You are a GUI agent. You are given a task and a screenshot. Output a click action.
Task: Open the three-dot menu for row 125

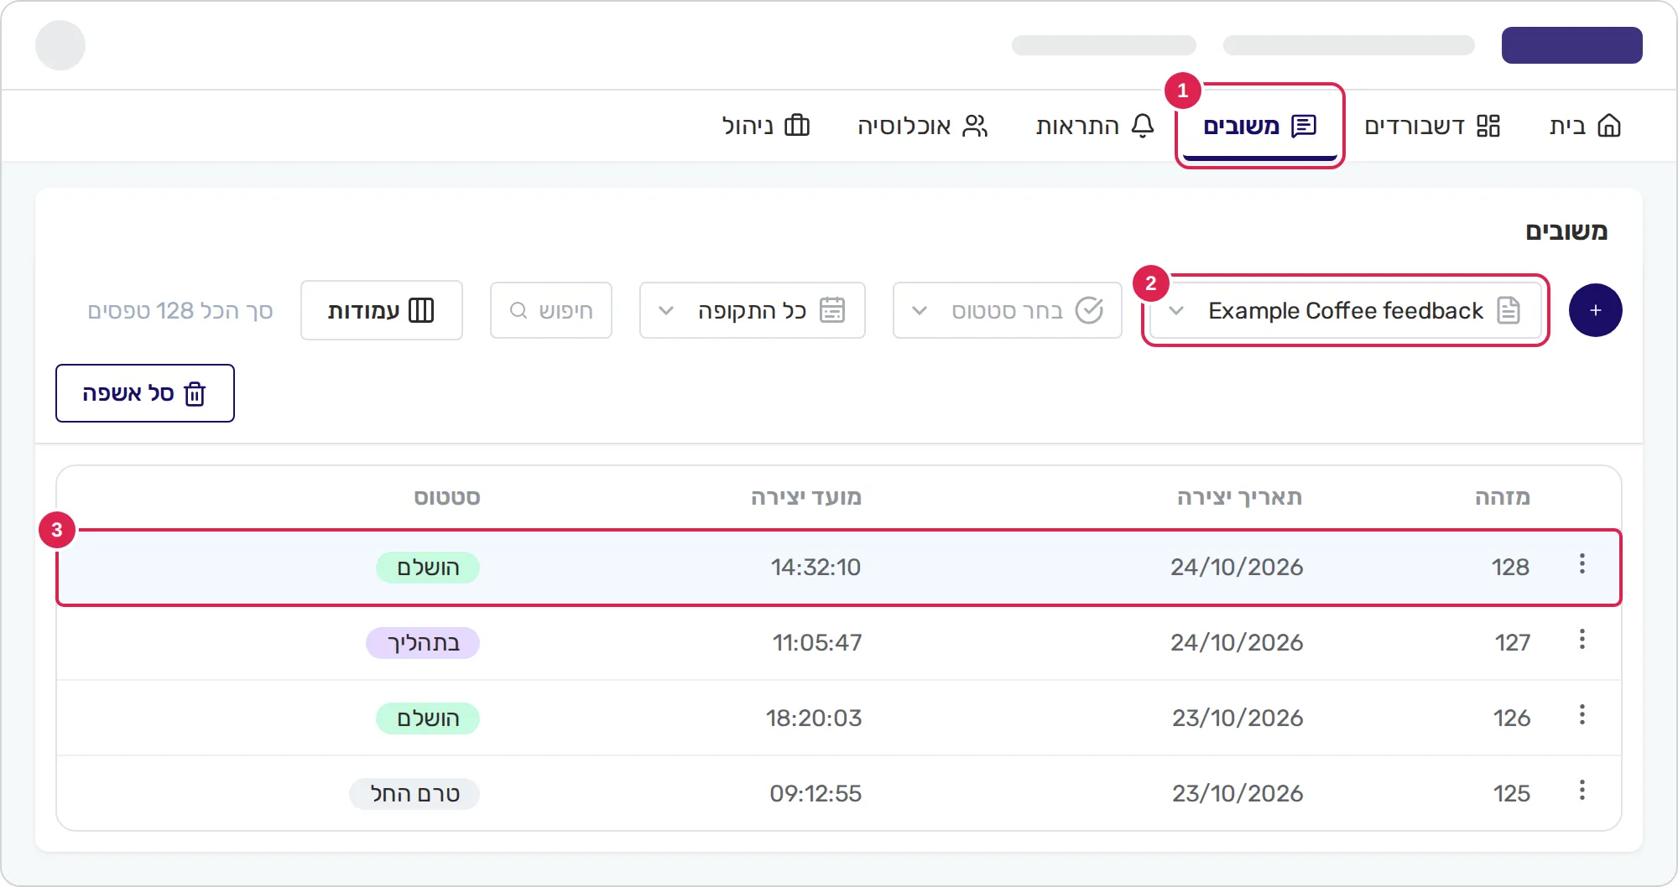coord(1582,791)
